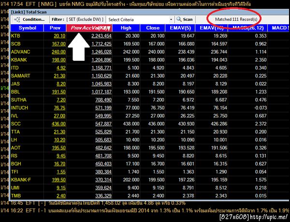This screenshot has height=222, width=290.
Task: Select the JAS symbol
Action: pyautogui.click(x=15, y=84)
